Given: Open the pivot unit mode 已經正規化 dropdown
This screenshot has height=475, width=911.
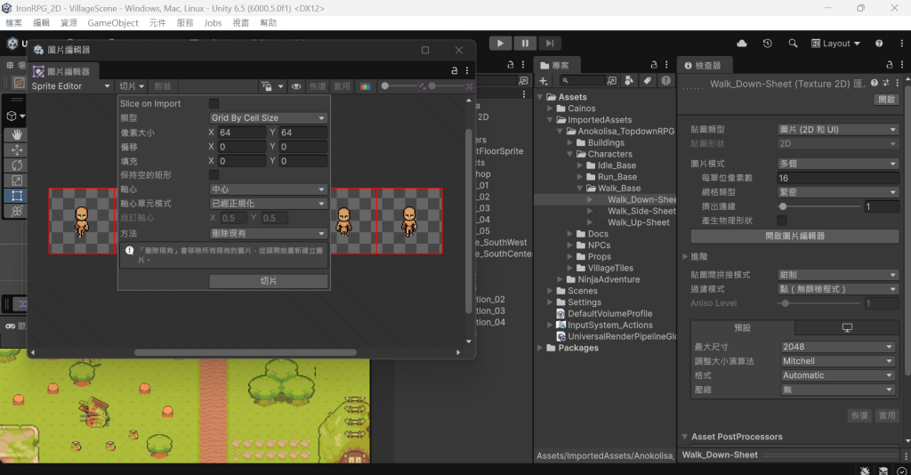Looking at the screenshot, I should (269, 204).
